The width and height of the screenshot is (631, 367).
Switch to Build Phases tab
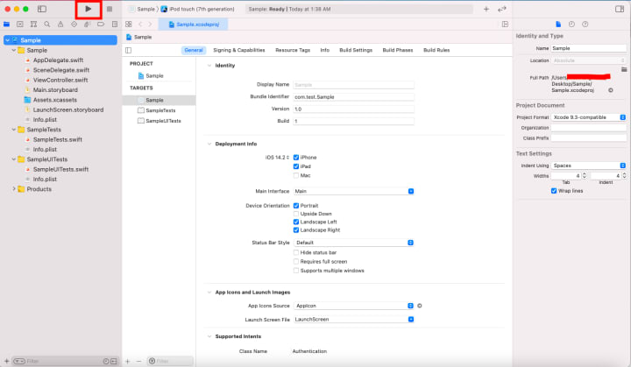[398, 50]
